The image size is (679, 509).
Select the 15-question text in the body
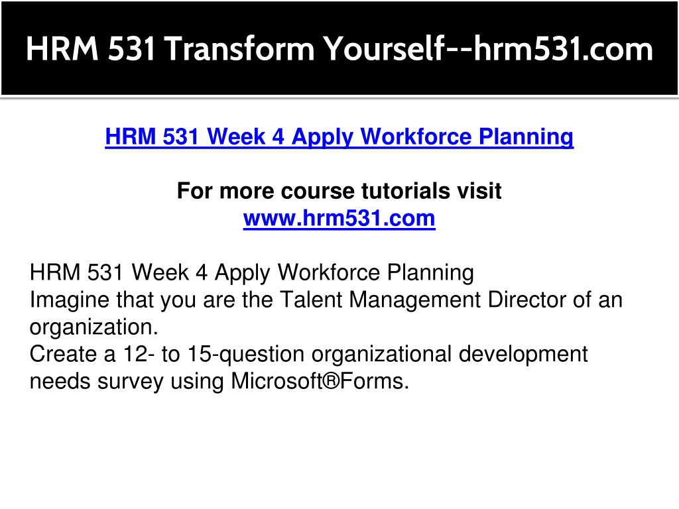(x=246, y=354)
